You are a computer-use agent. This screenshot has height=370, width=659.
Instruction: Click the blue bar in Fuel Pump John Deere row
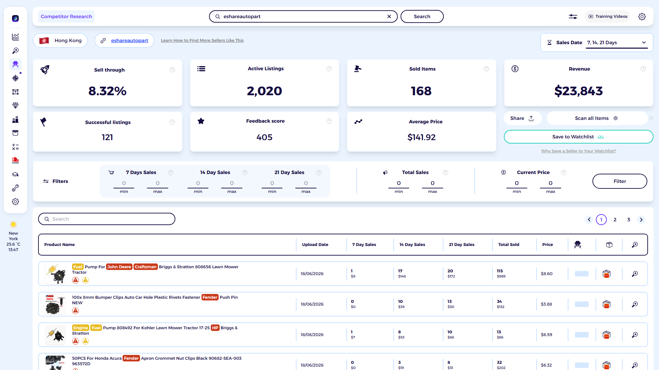(x=582, y=274)
